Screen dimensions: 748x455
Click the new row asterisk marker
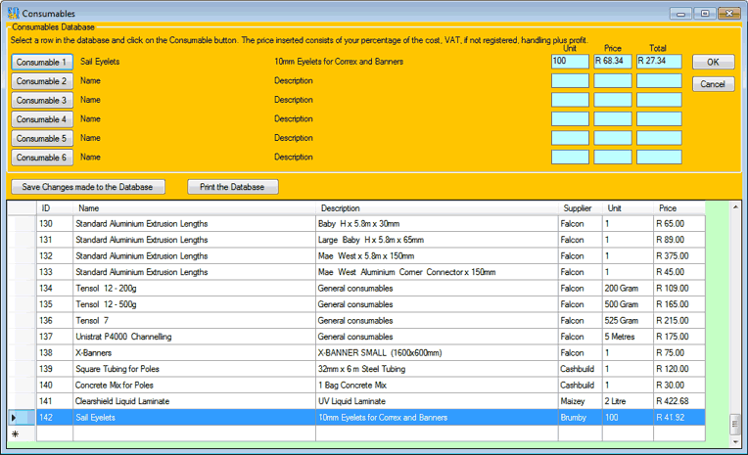pos(15,433)
